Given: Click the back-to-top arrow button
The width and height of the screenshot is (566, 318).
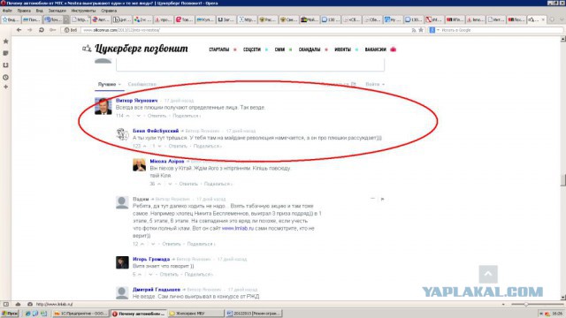Looking at the screenshot, I should (488, 274).
